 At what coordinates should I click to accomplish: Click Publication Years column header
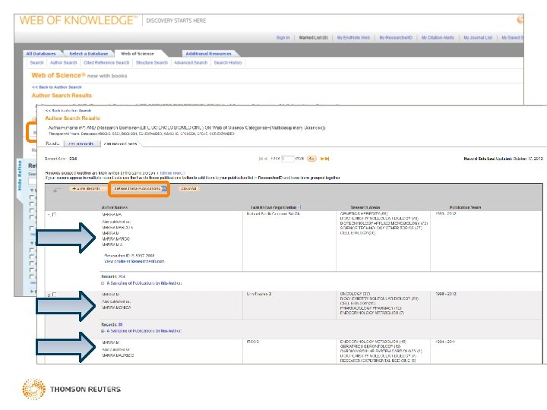pyautogui.click(x=466, y=207)
